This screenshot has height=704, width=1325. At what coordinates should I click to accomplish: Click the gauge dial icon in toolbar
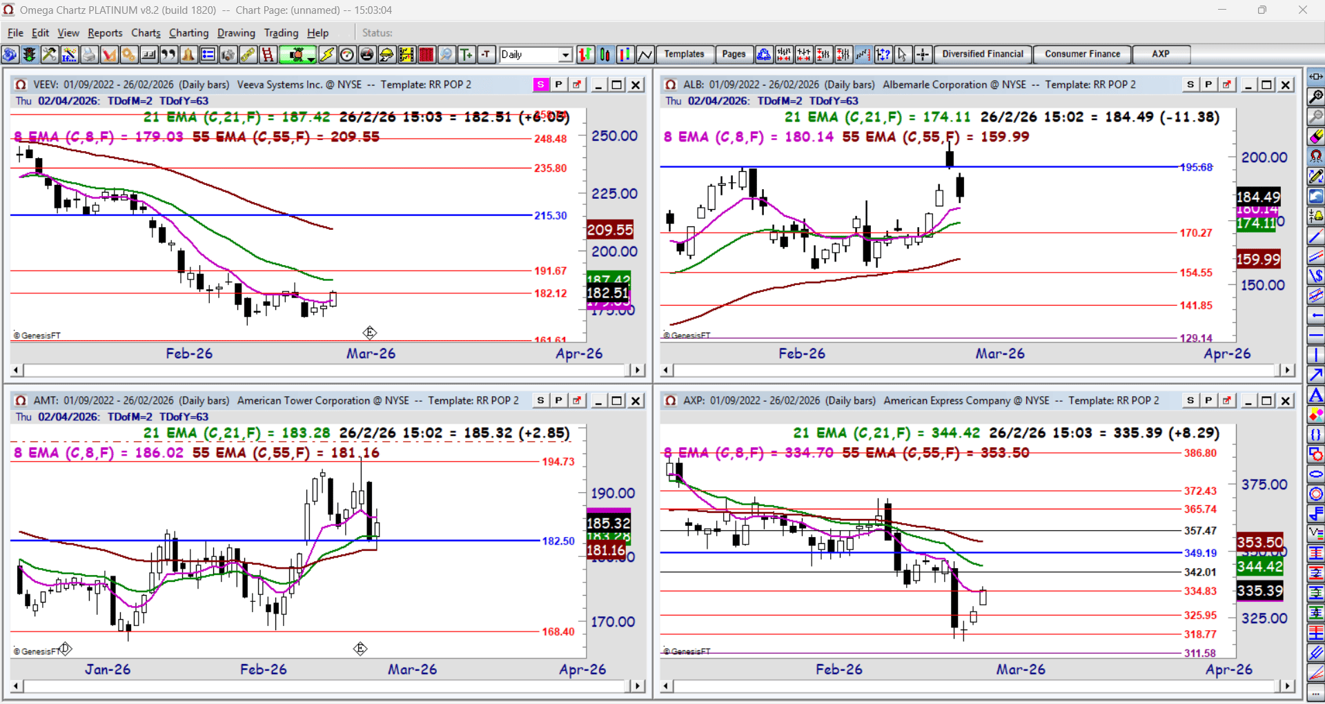[347, 55]
